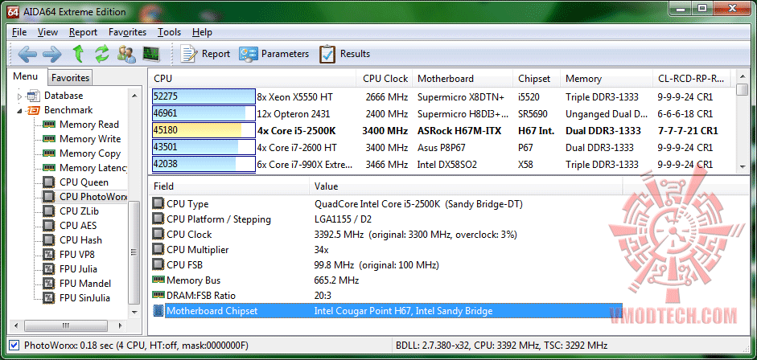Open the View menu
Image resolution: width=757 pixels, height=360 pixels.
47,32
